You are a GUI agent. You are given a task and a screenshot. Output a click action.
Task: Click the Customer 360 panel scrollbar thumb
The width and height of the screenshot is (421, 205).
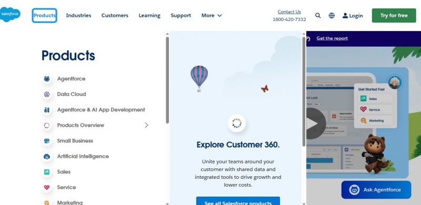point(304,91)
